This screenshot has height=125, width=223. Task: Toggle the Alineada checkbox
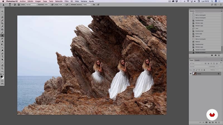coord(70,4)
